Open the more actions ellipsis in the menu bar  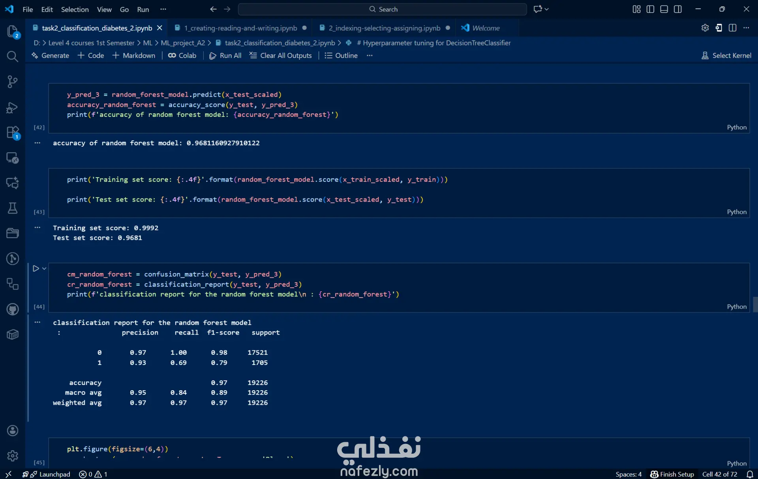(x=163, y=9)
